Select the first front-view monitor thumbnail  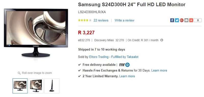(x=20, y=86)
